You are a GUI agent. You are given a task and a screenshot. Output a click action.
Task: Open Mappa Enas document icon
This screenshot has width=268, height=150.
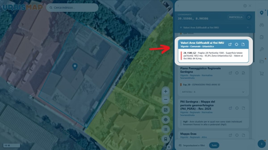243,135
